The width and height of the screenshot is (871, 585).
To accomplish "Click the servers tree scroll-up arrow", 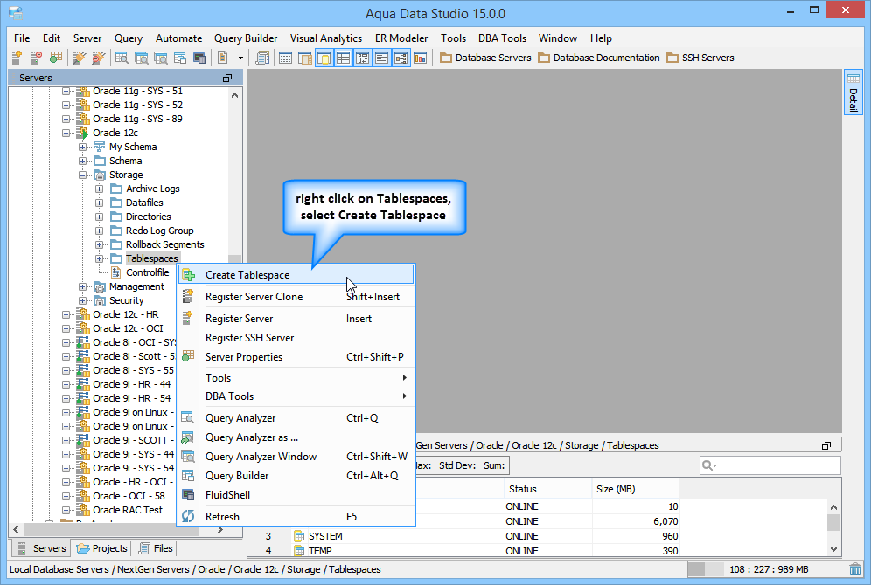I will click(235, 95).
